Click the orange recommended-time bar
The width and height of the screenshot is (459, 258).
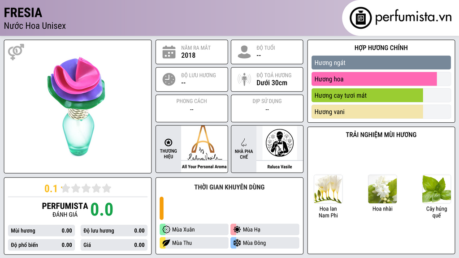[x=161, y=208]
